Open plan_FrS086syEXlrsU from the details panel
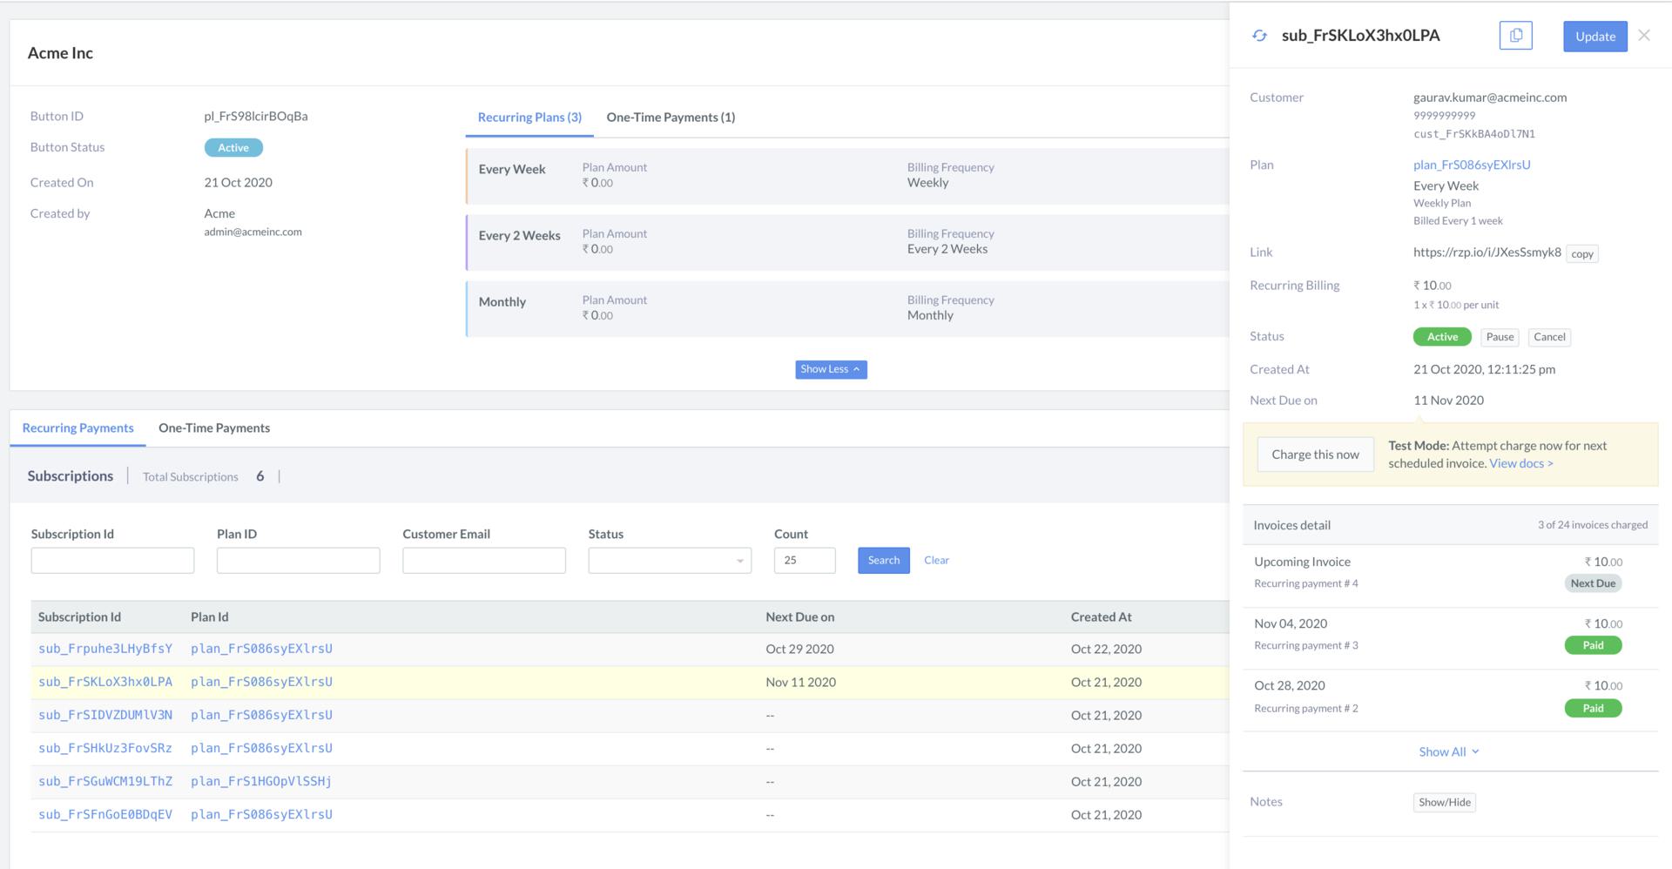 click(1472, 165)
